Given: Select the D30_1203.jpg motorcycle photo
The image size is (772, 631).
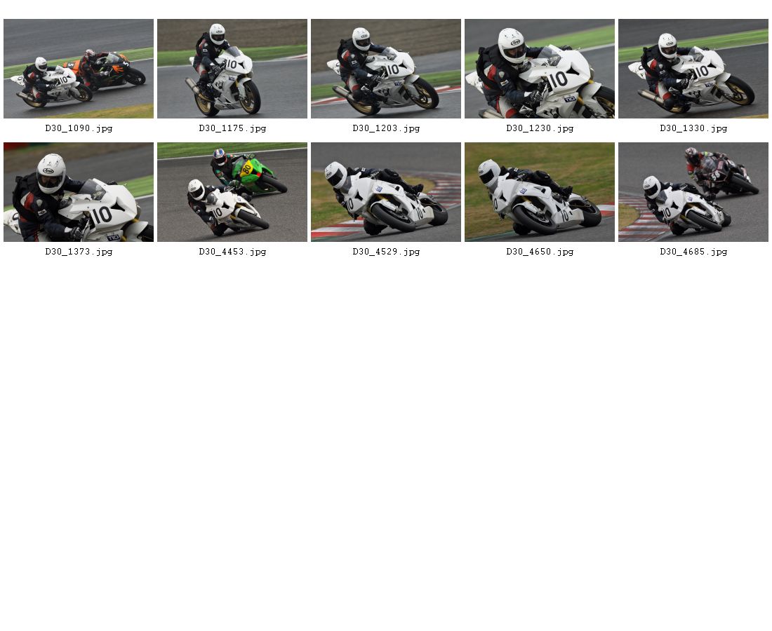Looking at the screenshot, I should (x=386, y=69).
